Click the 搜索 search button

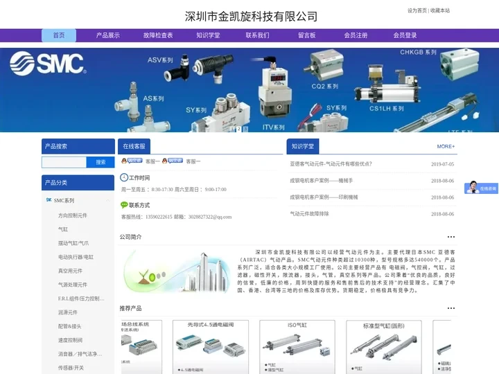coord(100,162)
